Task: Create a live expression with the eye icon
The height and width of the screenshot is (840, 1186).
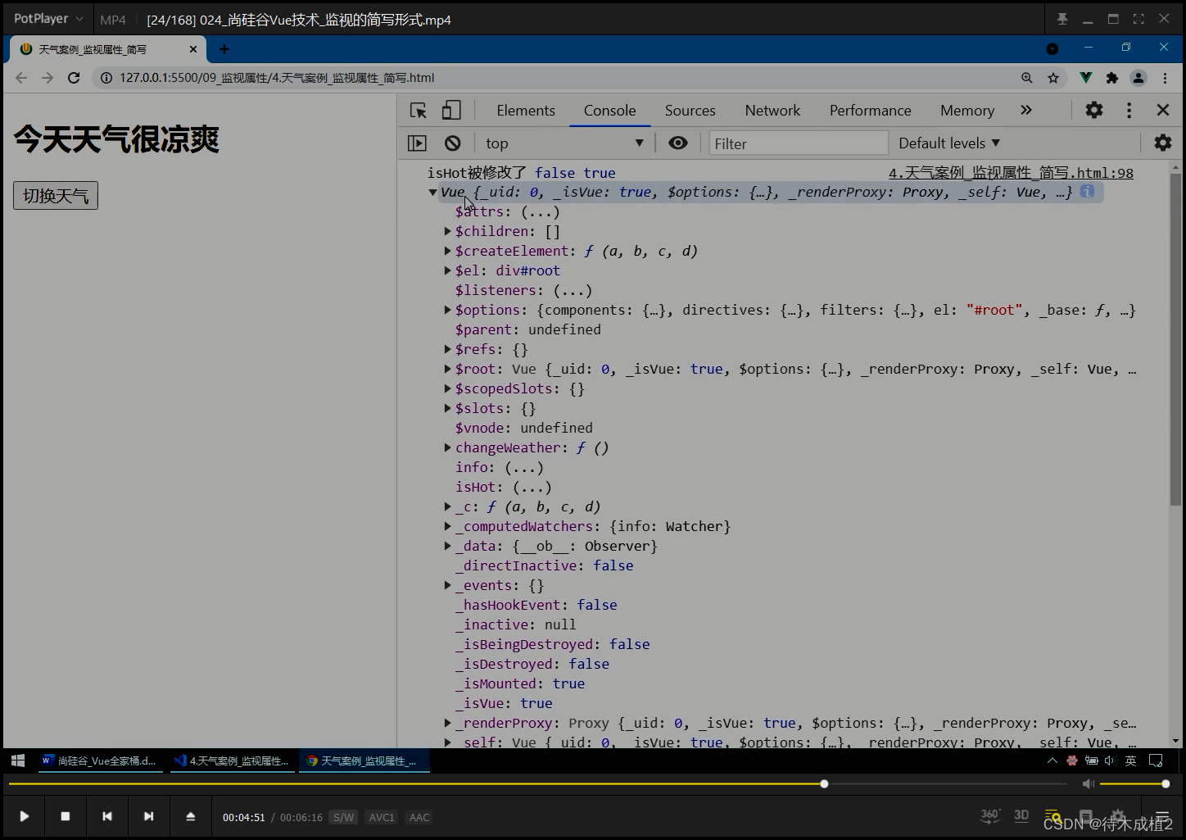Action: 678,143
